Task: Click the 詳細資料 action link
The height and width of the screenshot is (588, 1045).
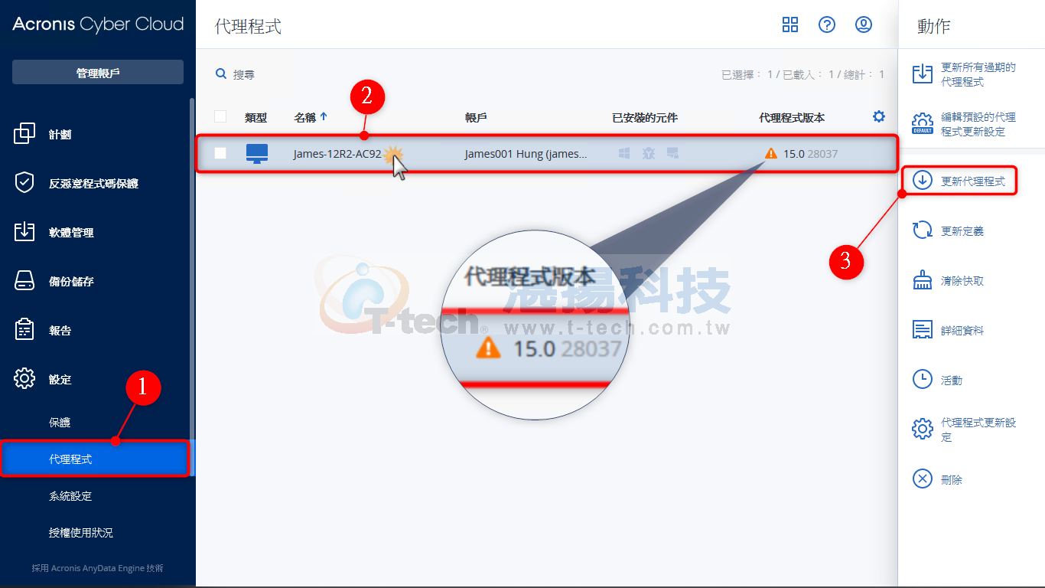Action: (962, 331)
